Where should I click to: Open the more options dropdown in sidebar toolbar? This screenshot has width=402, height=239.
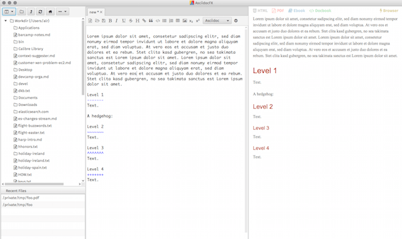62,11
